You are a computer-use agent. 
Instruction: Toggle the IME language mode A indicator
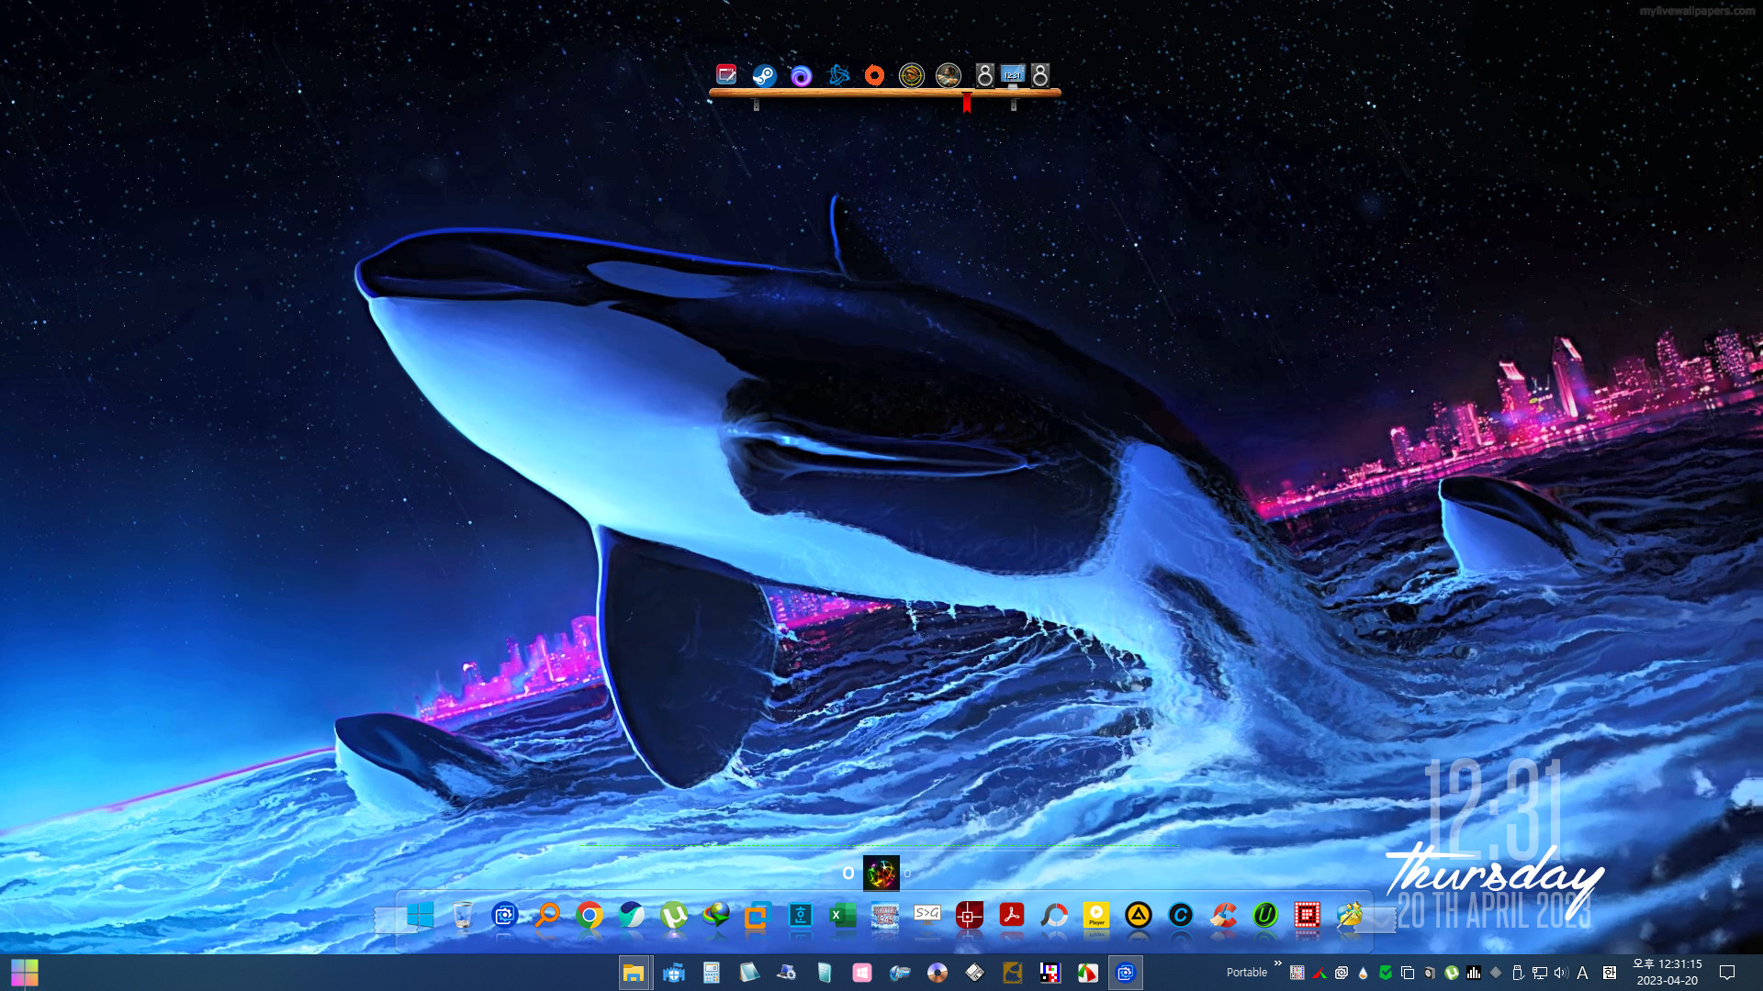coord(1582,973)
